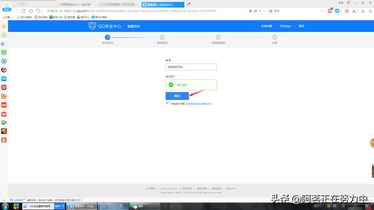This screenshot has height=210, width=374.
Task: Click the green chat-bubble icon in sidebar
Action: click(x=4, y=52)
